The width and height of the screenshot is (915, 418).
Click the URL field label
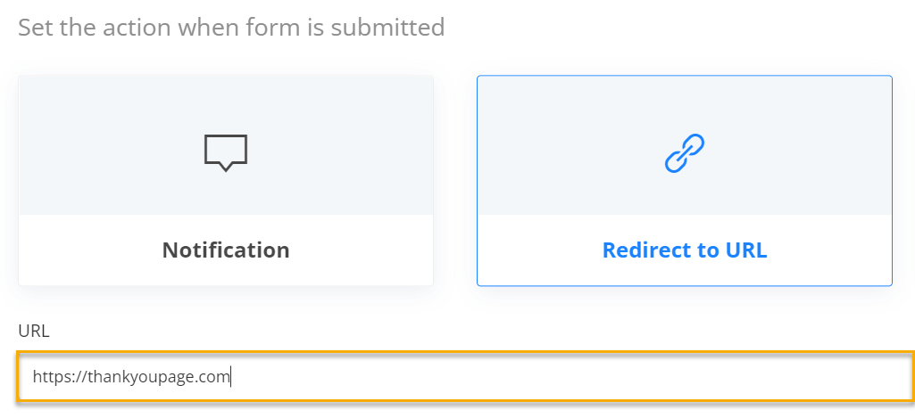[x=34, y=331]
